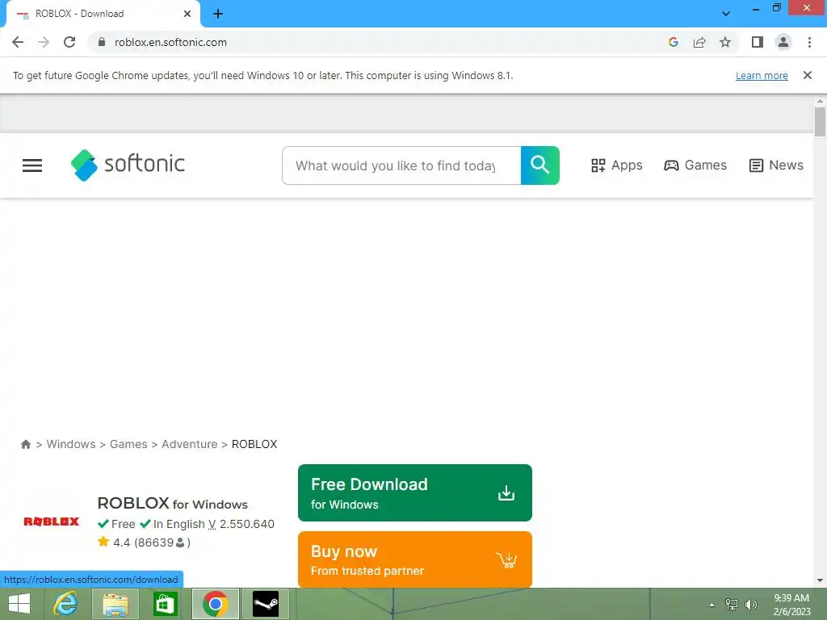Click the Buy now button

[x=415, y=559]
